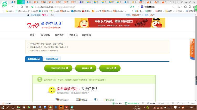Close the active green tab
Screen dimensions: 197x110
pos(23,2)
